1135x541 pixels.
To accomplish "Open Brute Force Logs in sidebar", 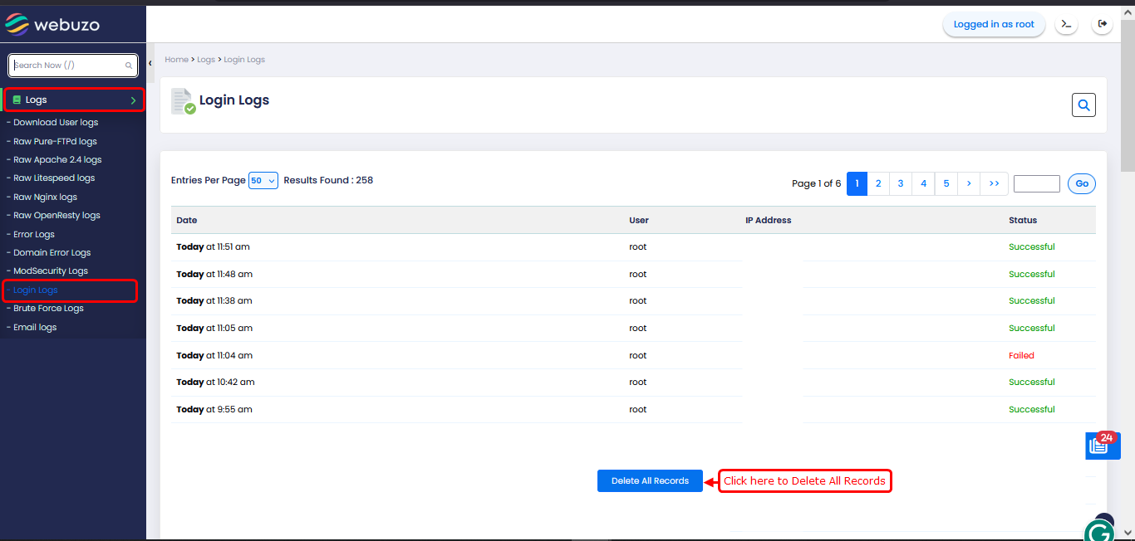I will point(48,309).
